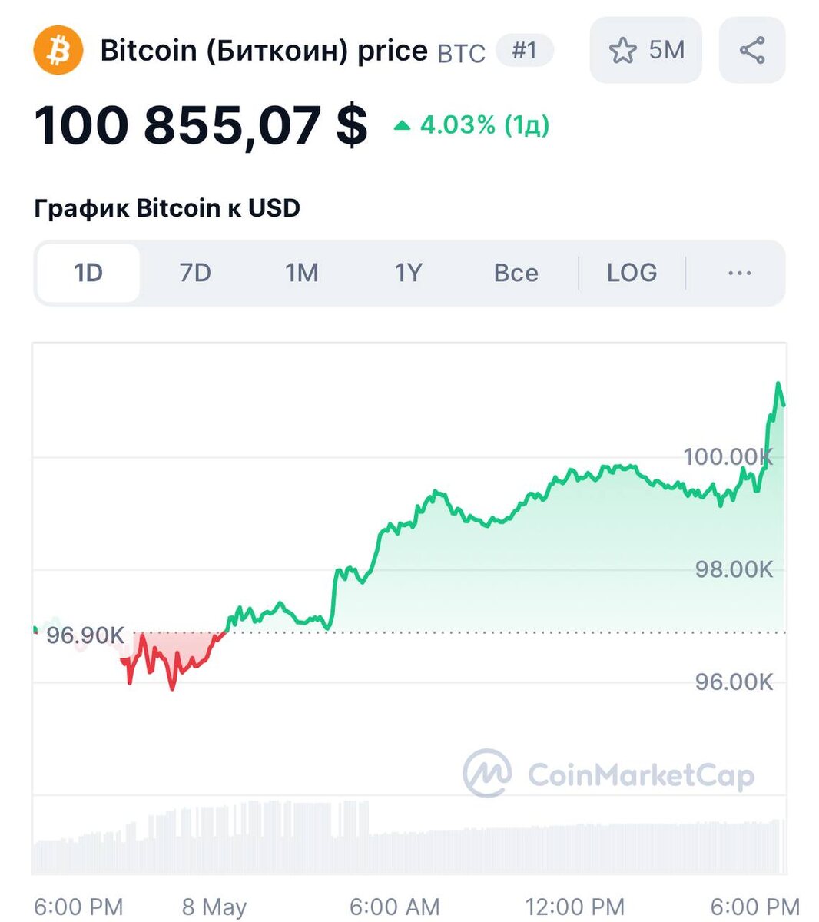Viewport: 819px width, 922px height.
Task: Click the 100 855,07 $ price value
Action: pyautogui.click(x=201, y=125)
